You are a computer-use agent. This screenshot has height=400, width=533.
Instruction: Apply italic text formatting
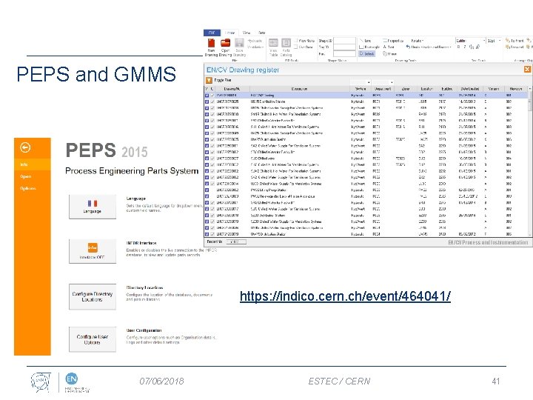click(465, 47)
